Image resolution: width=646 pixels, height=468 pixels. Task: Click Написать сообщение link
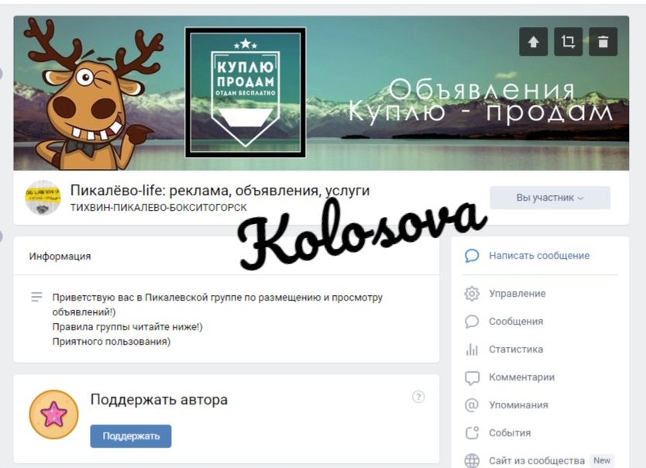click(539, 256)
